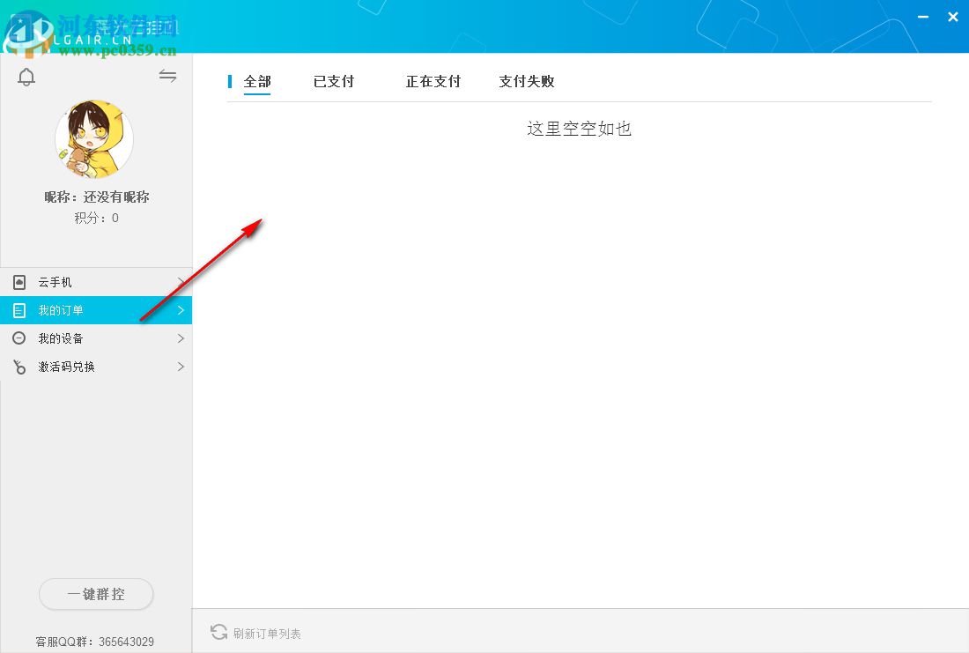Open the 我的设备 device icon

click(x=19, y=338)
